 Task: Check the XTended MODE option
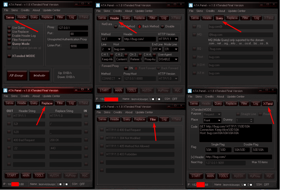point(10,56)
